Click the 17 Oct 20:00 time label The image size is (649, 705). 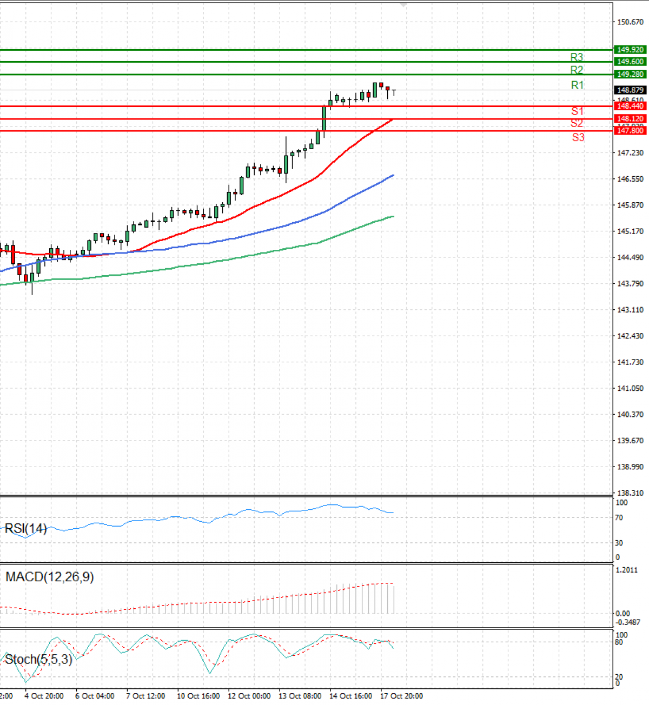(401, 696)
